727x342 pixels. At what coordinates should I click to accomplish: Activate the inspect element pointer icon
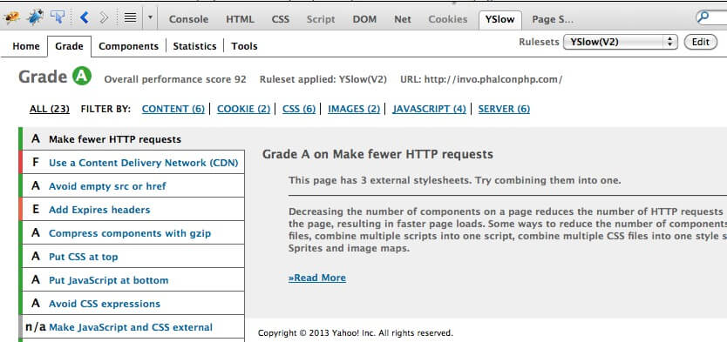(x=58, y=18)
